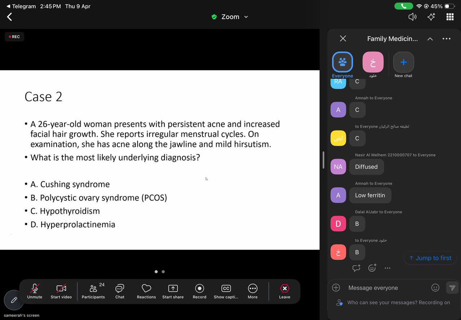Tap the NA avatar of Nasir Al Melhem
Viewport: 461px width, 320px height.
click(x=338, y=167)
